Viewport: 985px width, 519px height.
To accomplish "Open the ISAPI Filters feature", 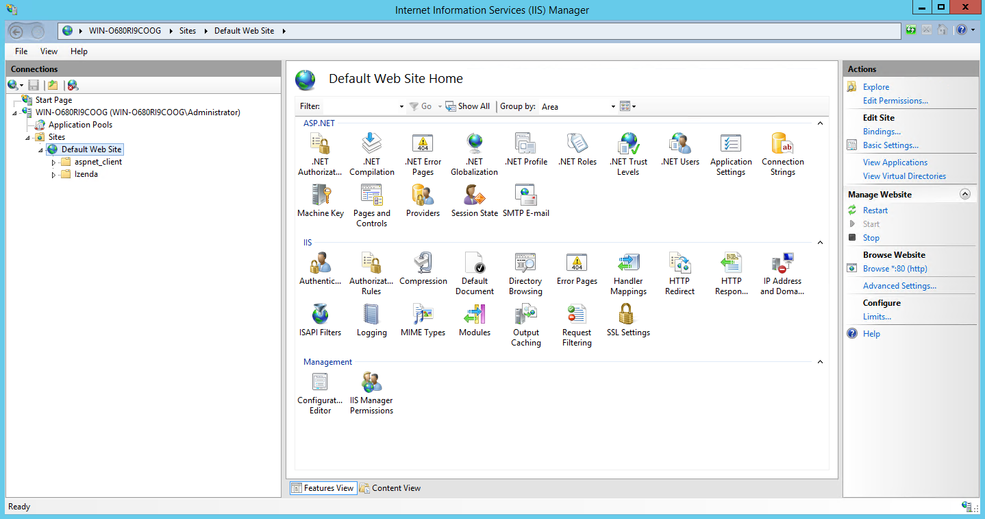I will [320, 320].
